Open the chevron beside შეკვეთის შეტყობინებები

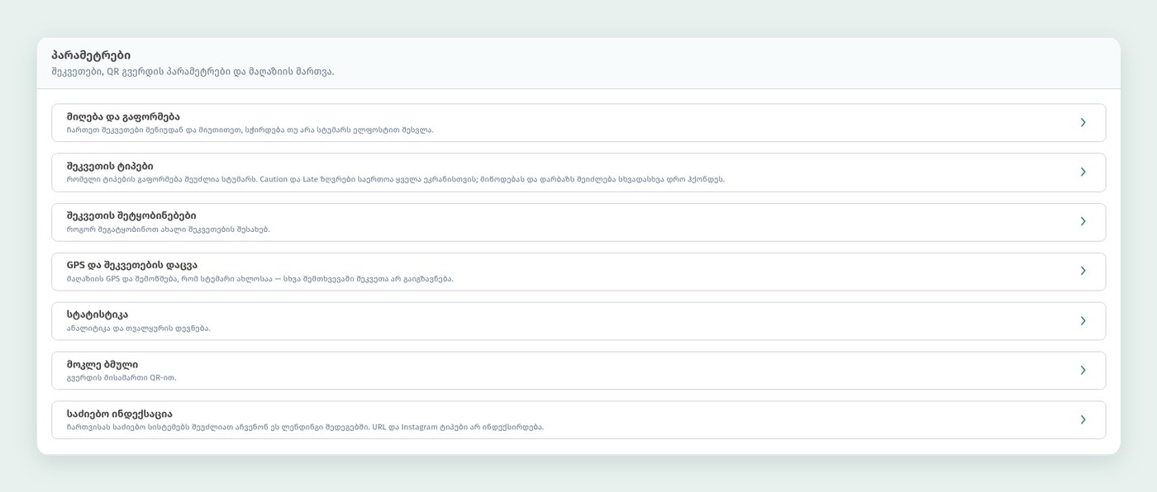tap(1083, 221)
